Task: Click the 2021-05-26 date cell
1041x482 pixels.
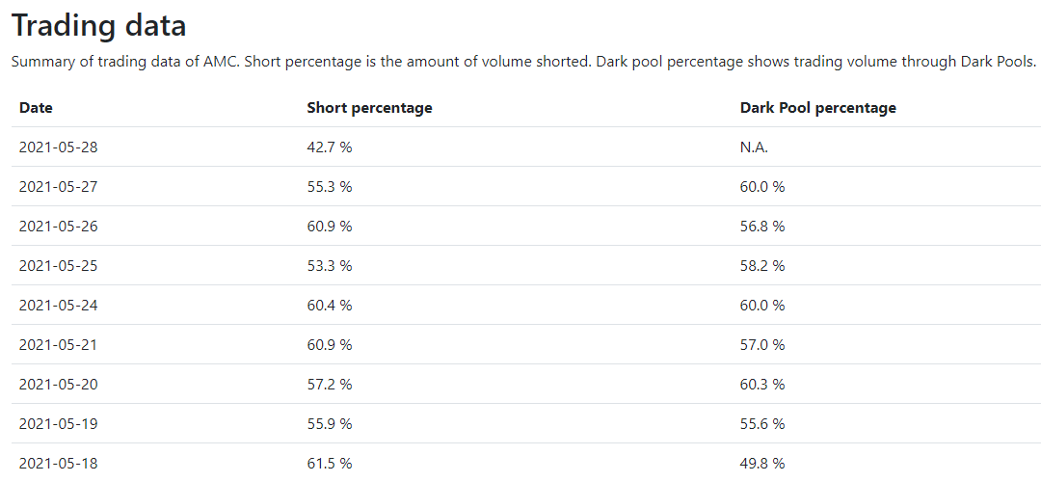Action: 58,227
